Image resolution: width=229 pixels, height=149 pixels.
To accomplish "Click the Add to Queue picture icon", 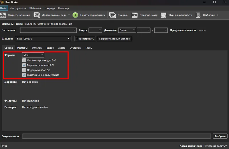I will click(37, 15).
